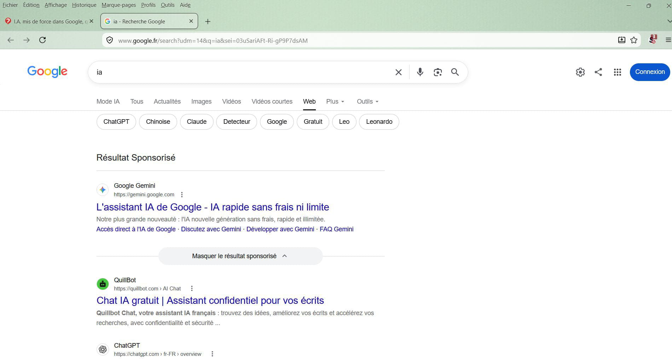The image size is (672, 359).
Task: Open the Google apps grid
Action: pos(617,72)
